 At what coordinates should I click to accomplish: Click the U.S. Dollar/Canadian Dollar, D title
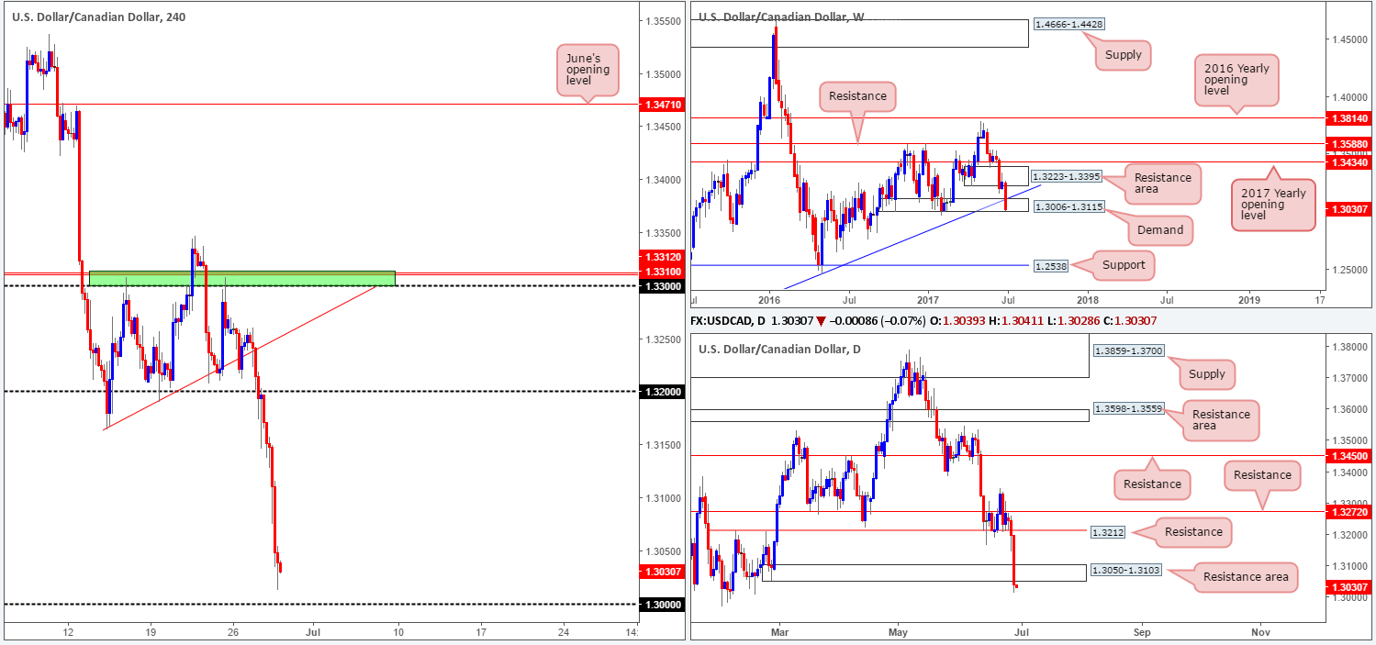pos(780,349)
